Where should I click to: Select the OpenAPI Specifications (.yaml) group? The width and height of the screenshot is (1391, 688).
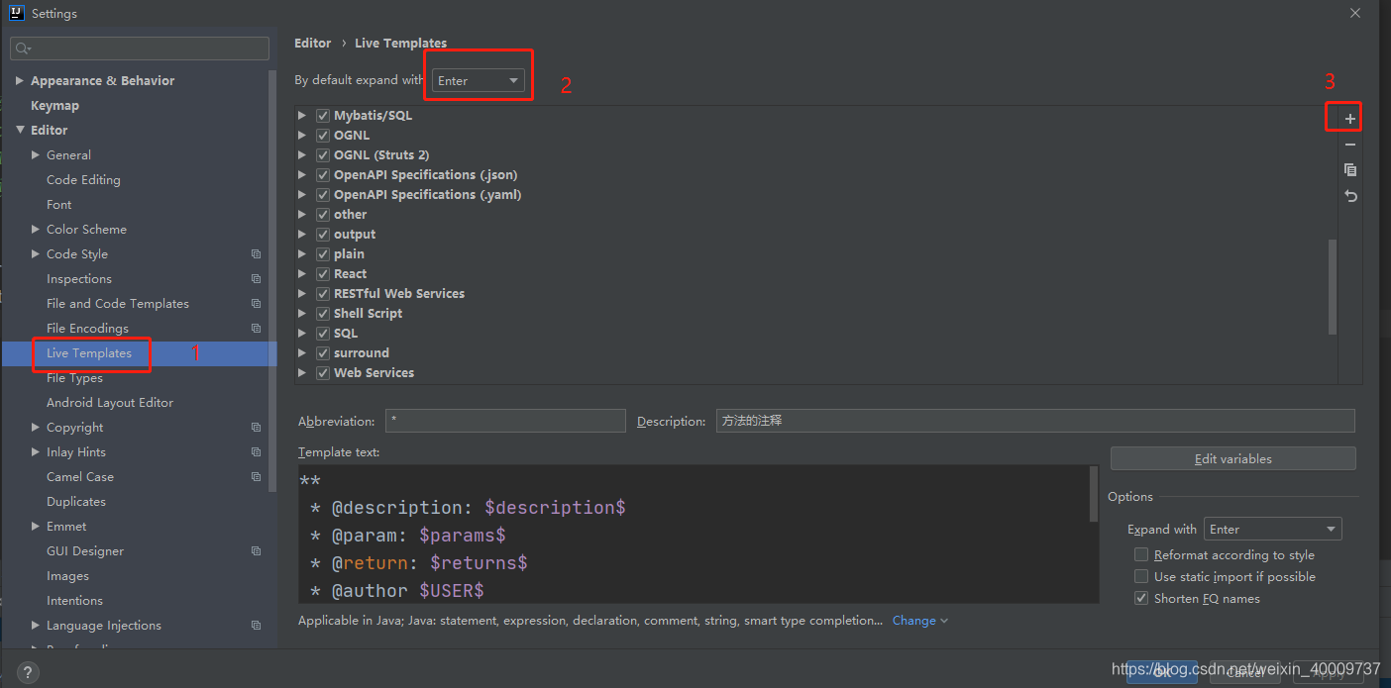click(427, 195)
